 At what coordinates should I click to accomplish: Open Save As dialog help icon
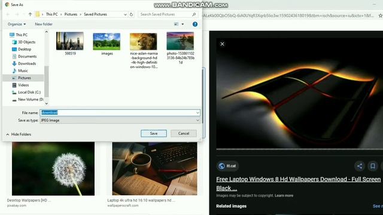tap(195, 24)
